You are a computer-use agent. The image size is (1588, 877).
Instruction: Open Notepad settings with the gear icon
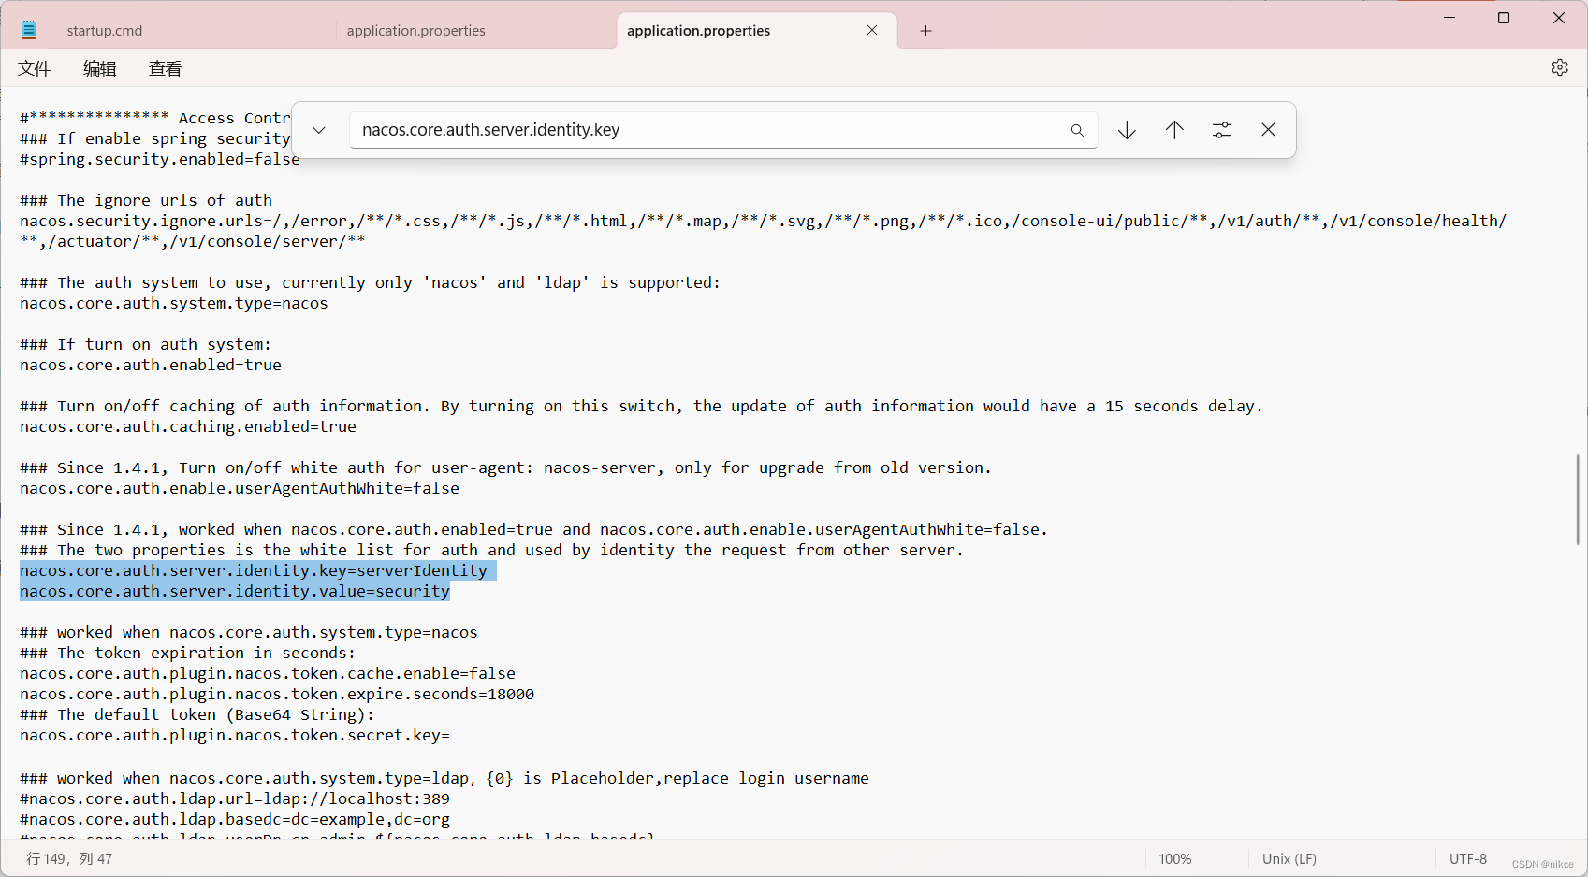coord(1559,67)
